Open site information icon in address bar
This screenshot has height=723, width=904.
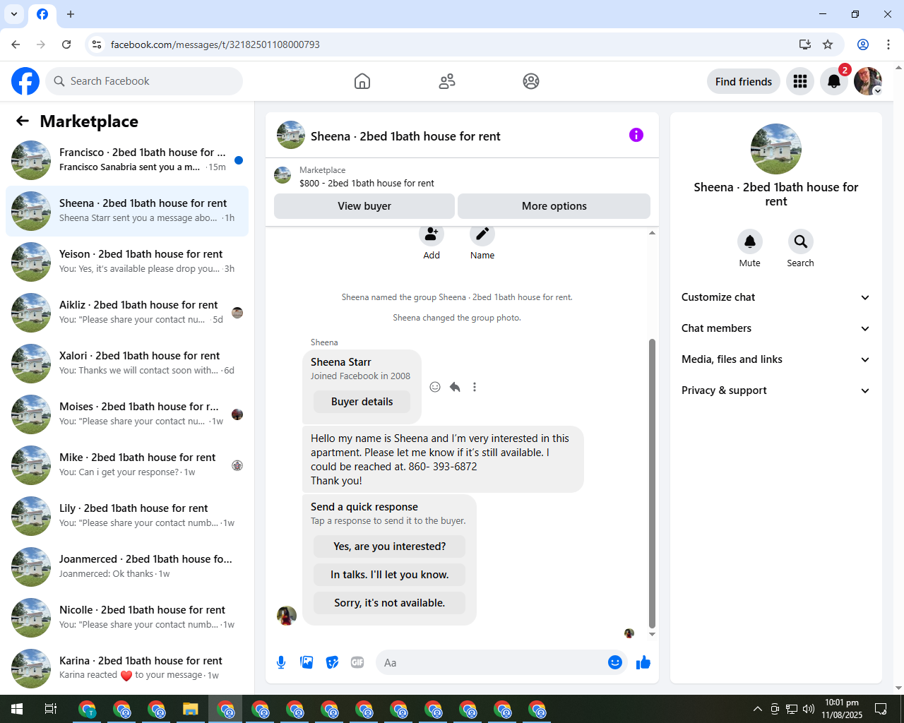(97, 44)
